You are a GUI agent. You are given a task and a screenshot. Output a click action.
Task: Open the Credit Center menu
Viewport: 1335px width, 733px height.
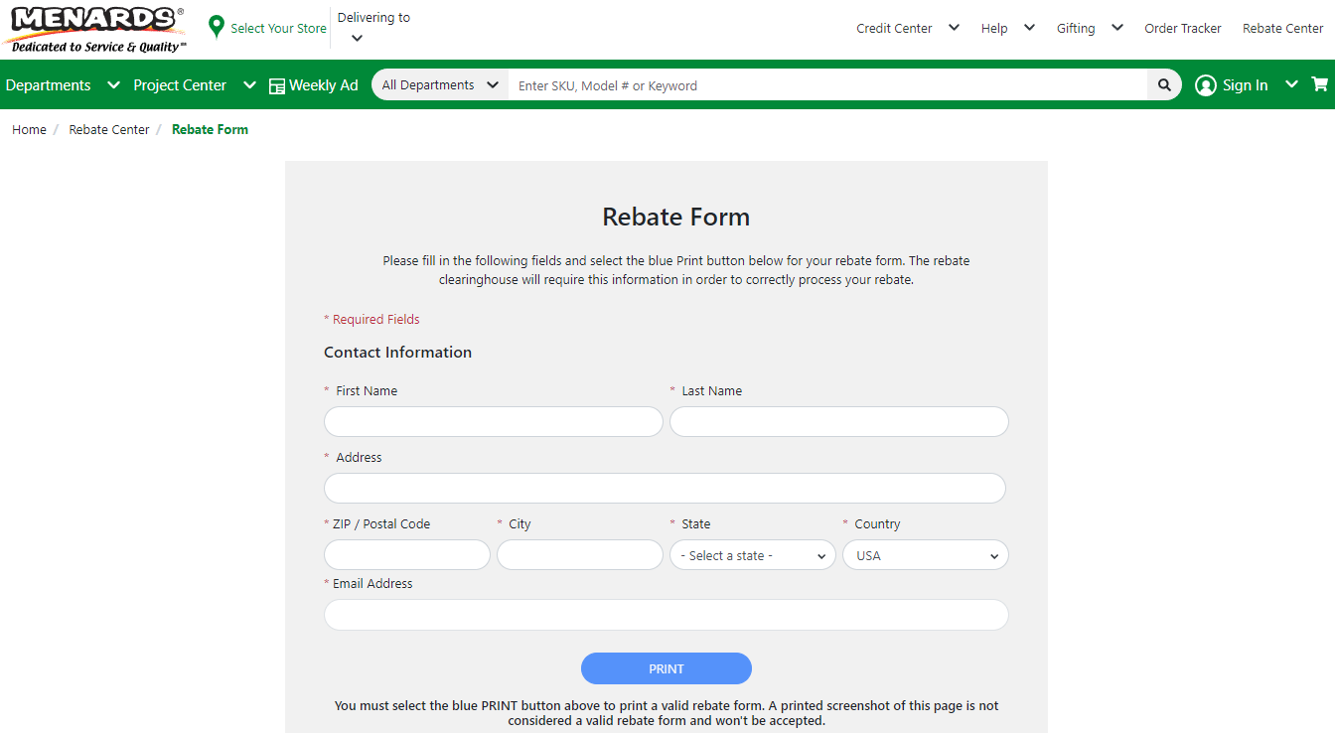pos(907,29)
